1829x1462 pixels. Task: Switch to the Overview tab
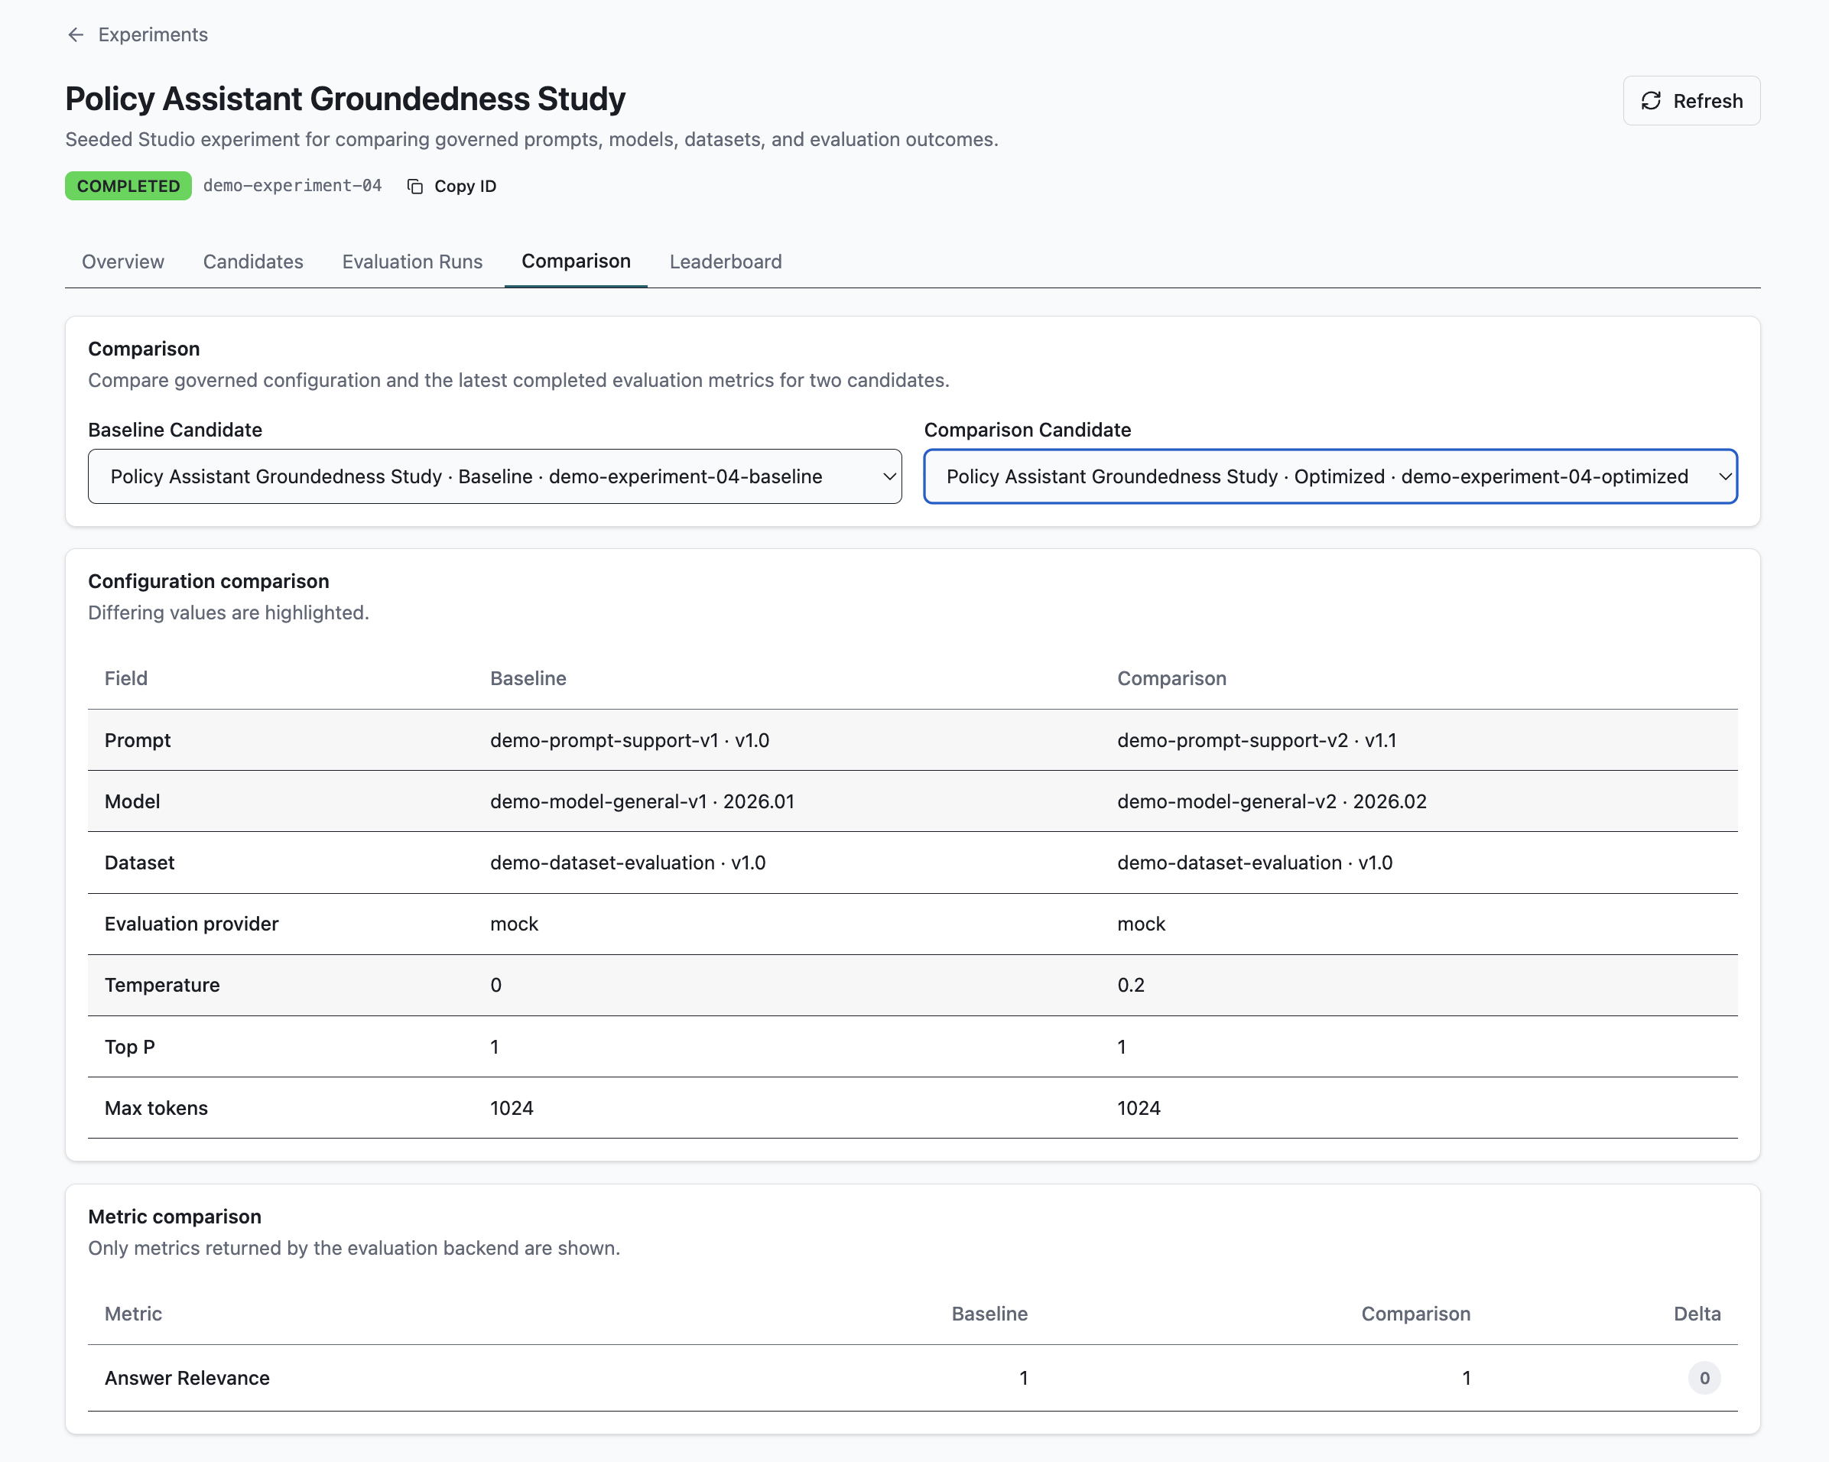(123, 262)
